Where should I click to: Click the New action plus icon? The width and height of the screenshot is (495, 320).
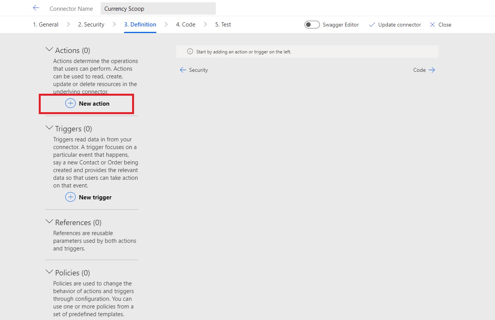pos(70,103)
